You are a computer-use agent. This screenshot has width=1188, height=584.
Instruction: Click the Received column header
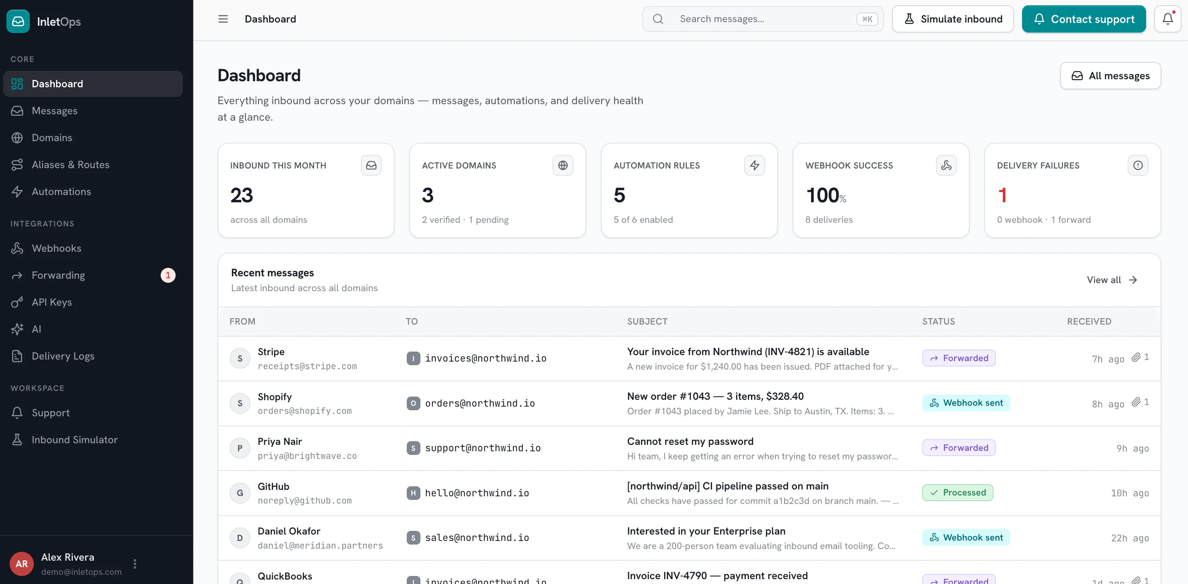coord(1089,321)
